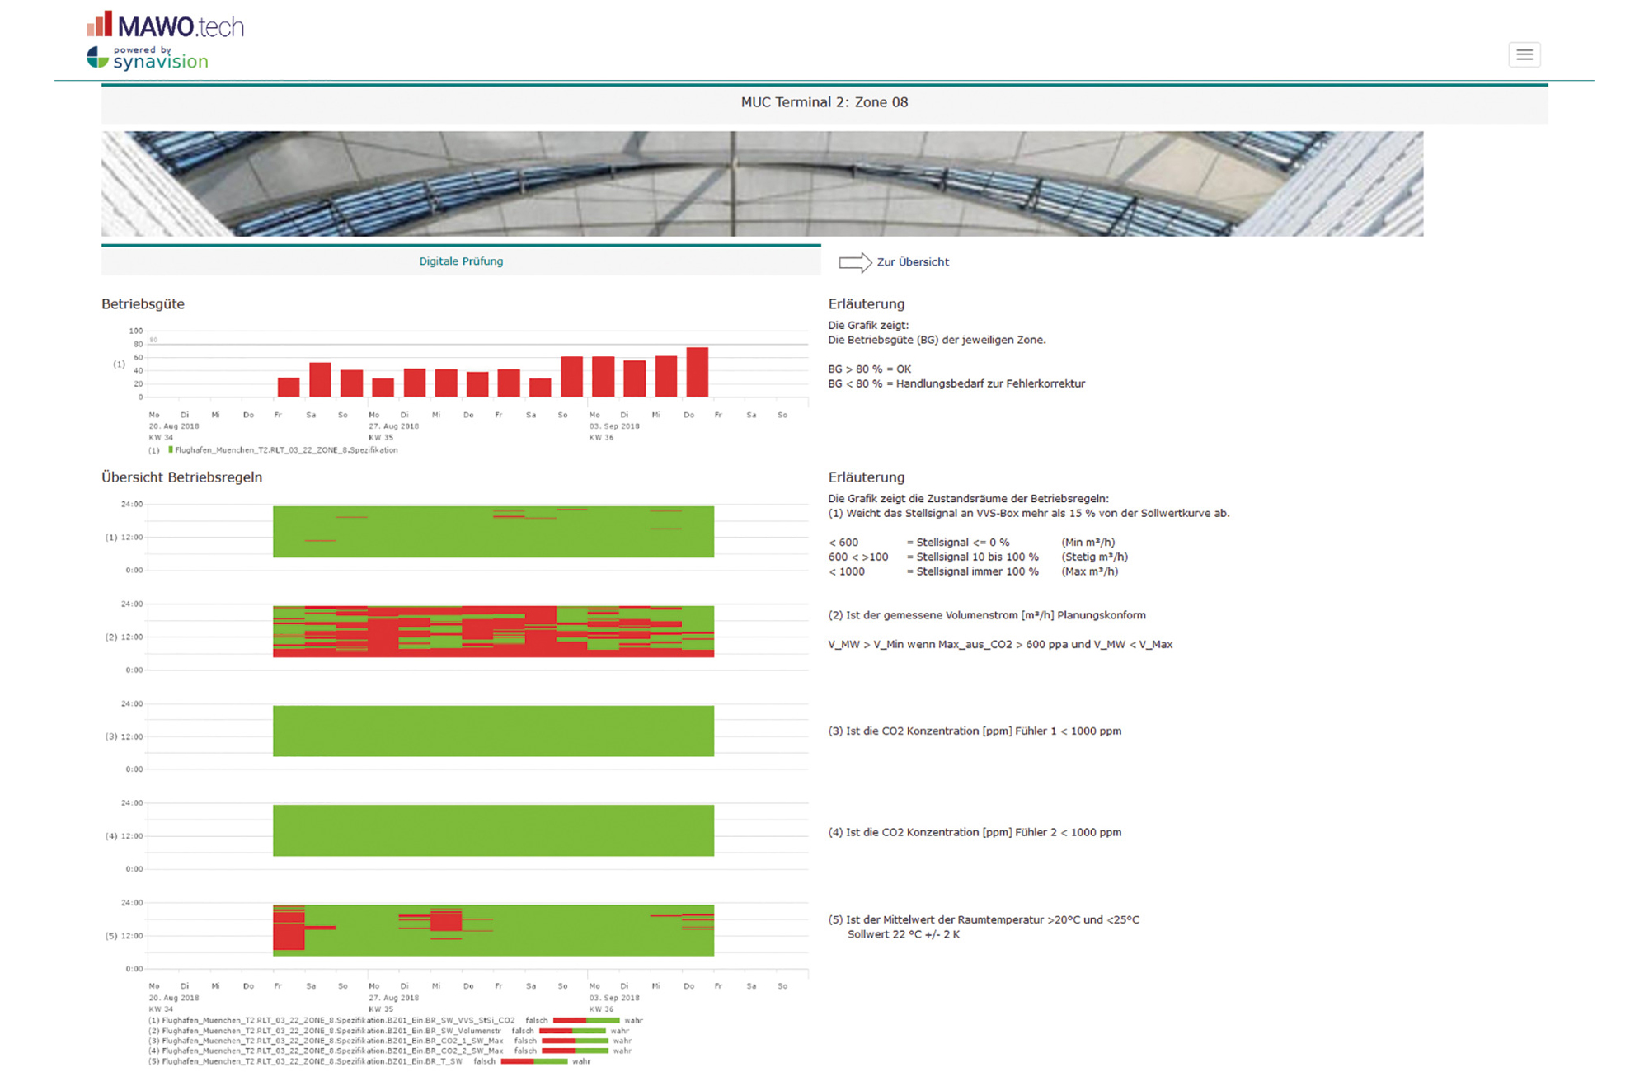Open the MUC Terminal 2: Zone 08 header
The height and width of the screenshot is (1072, 1649).
(824, 102)
